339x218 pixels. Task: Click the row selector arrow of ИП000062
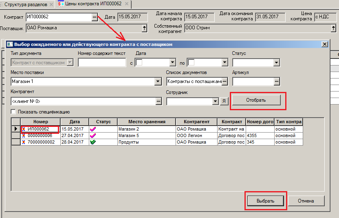16,129
